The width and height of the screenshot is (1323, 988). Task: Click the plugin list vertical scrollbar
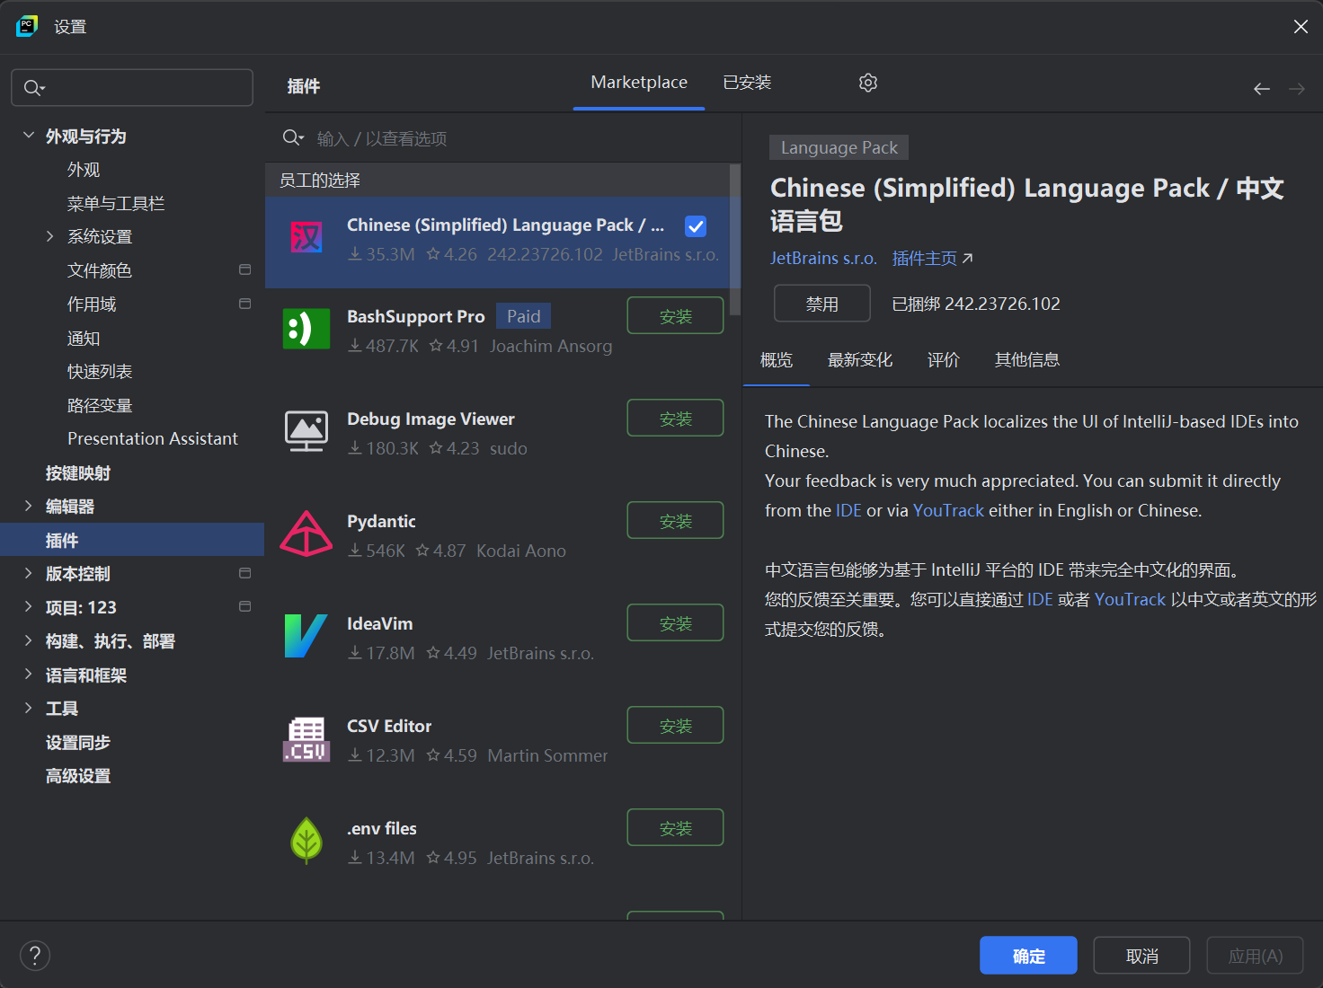pos(735,239)
